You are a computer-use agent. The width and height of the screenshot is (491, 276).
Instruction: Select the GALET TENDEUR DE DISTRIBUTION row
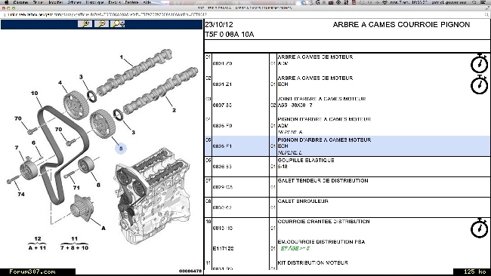click(x=347, y=187)
